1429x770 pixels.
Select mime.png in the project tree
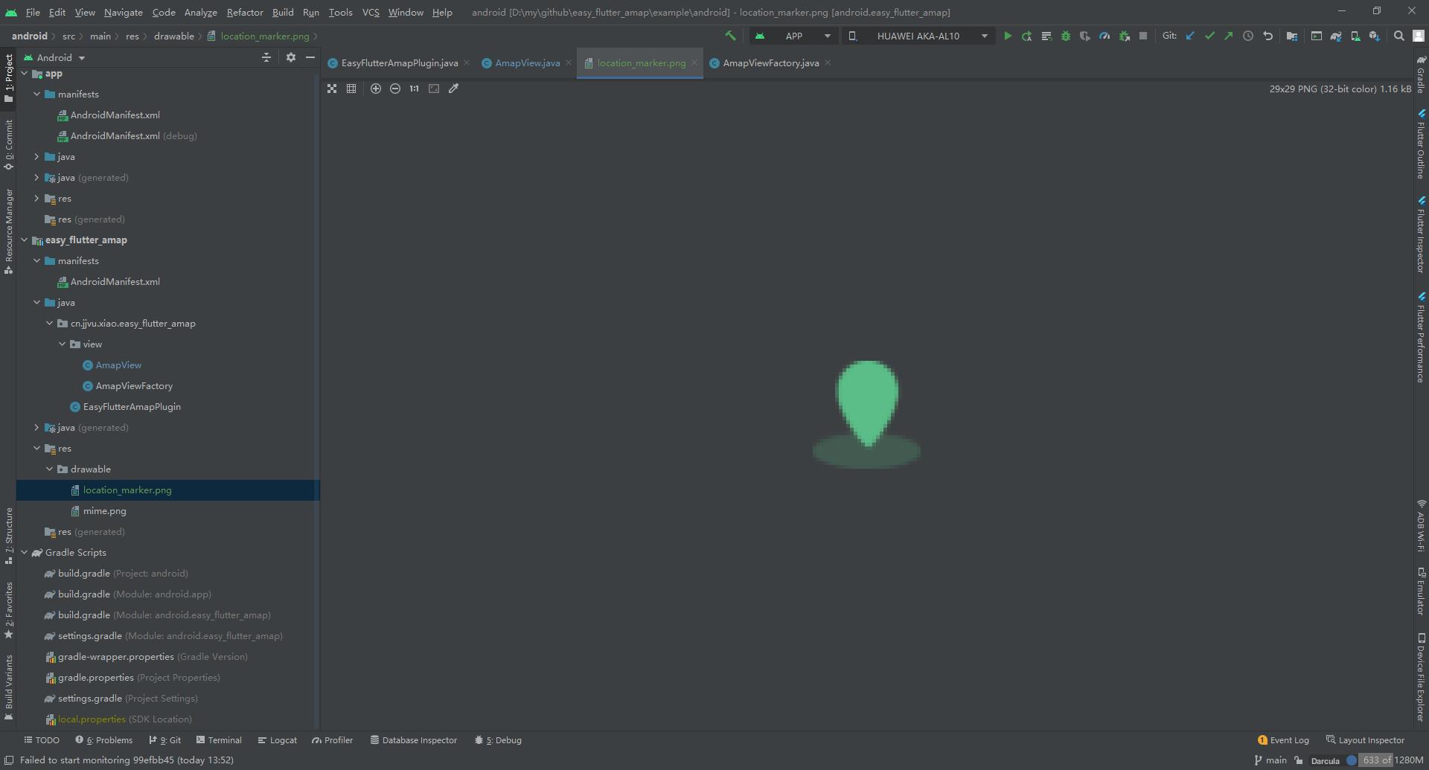click(104, 511)
